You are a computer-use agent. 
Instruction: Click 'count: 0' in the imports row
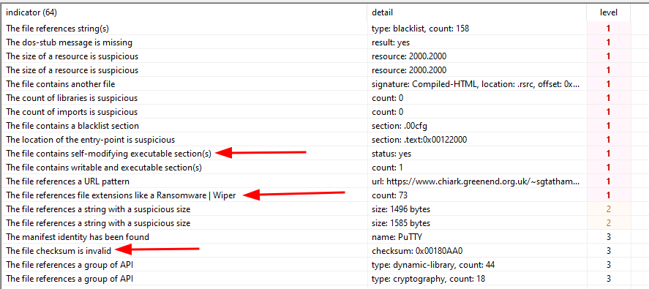[x=387, y=112]
